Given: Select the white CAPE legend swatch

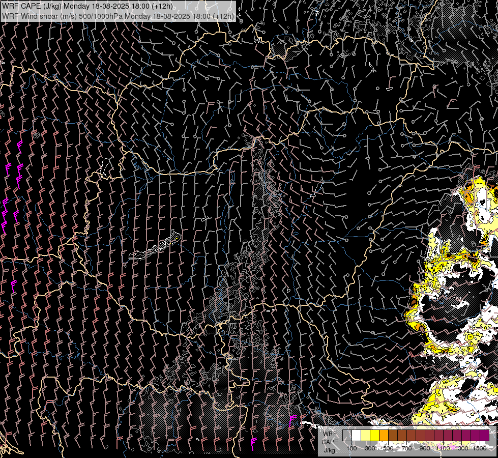Looking at the screenshot, I should [x=357, y=435].
